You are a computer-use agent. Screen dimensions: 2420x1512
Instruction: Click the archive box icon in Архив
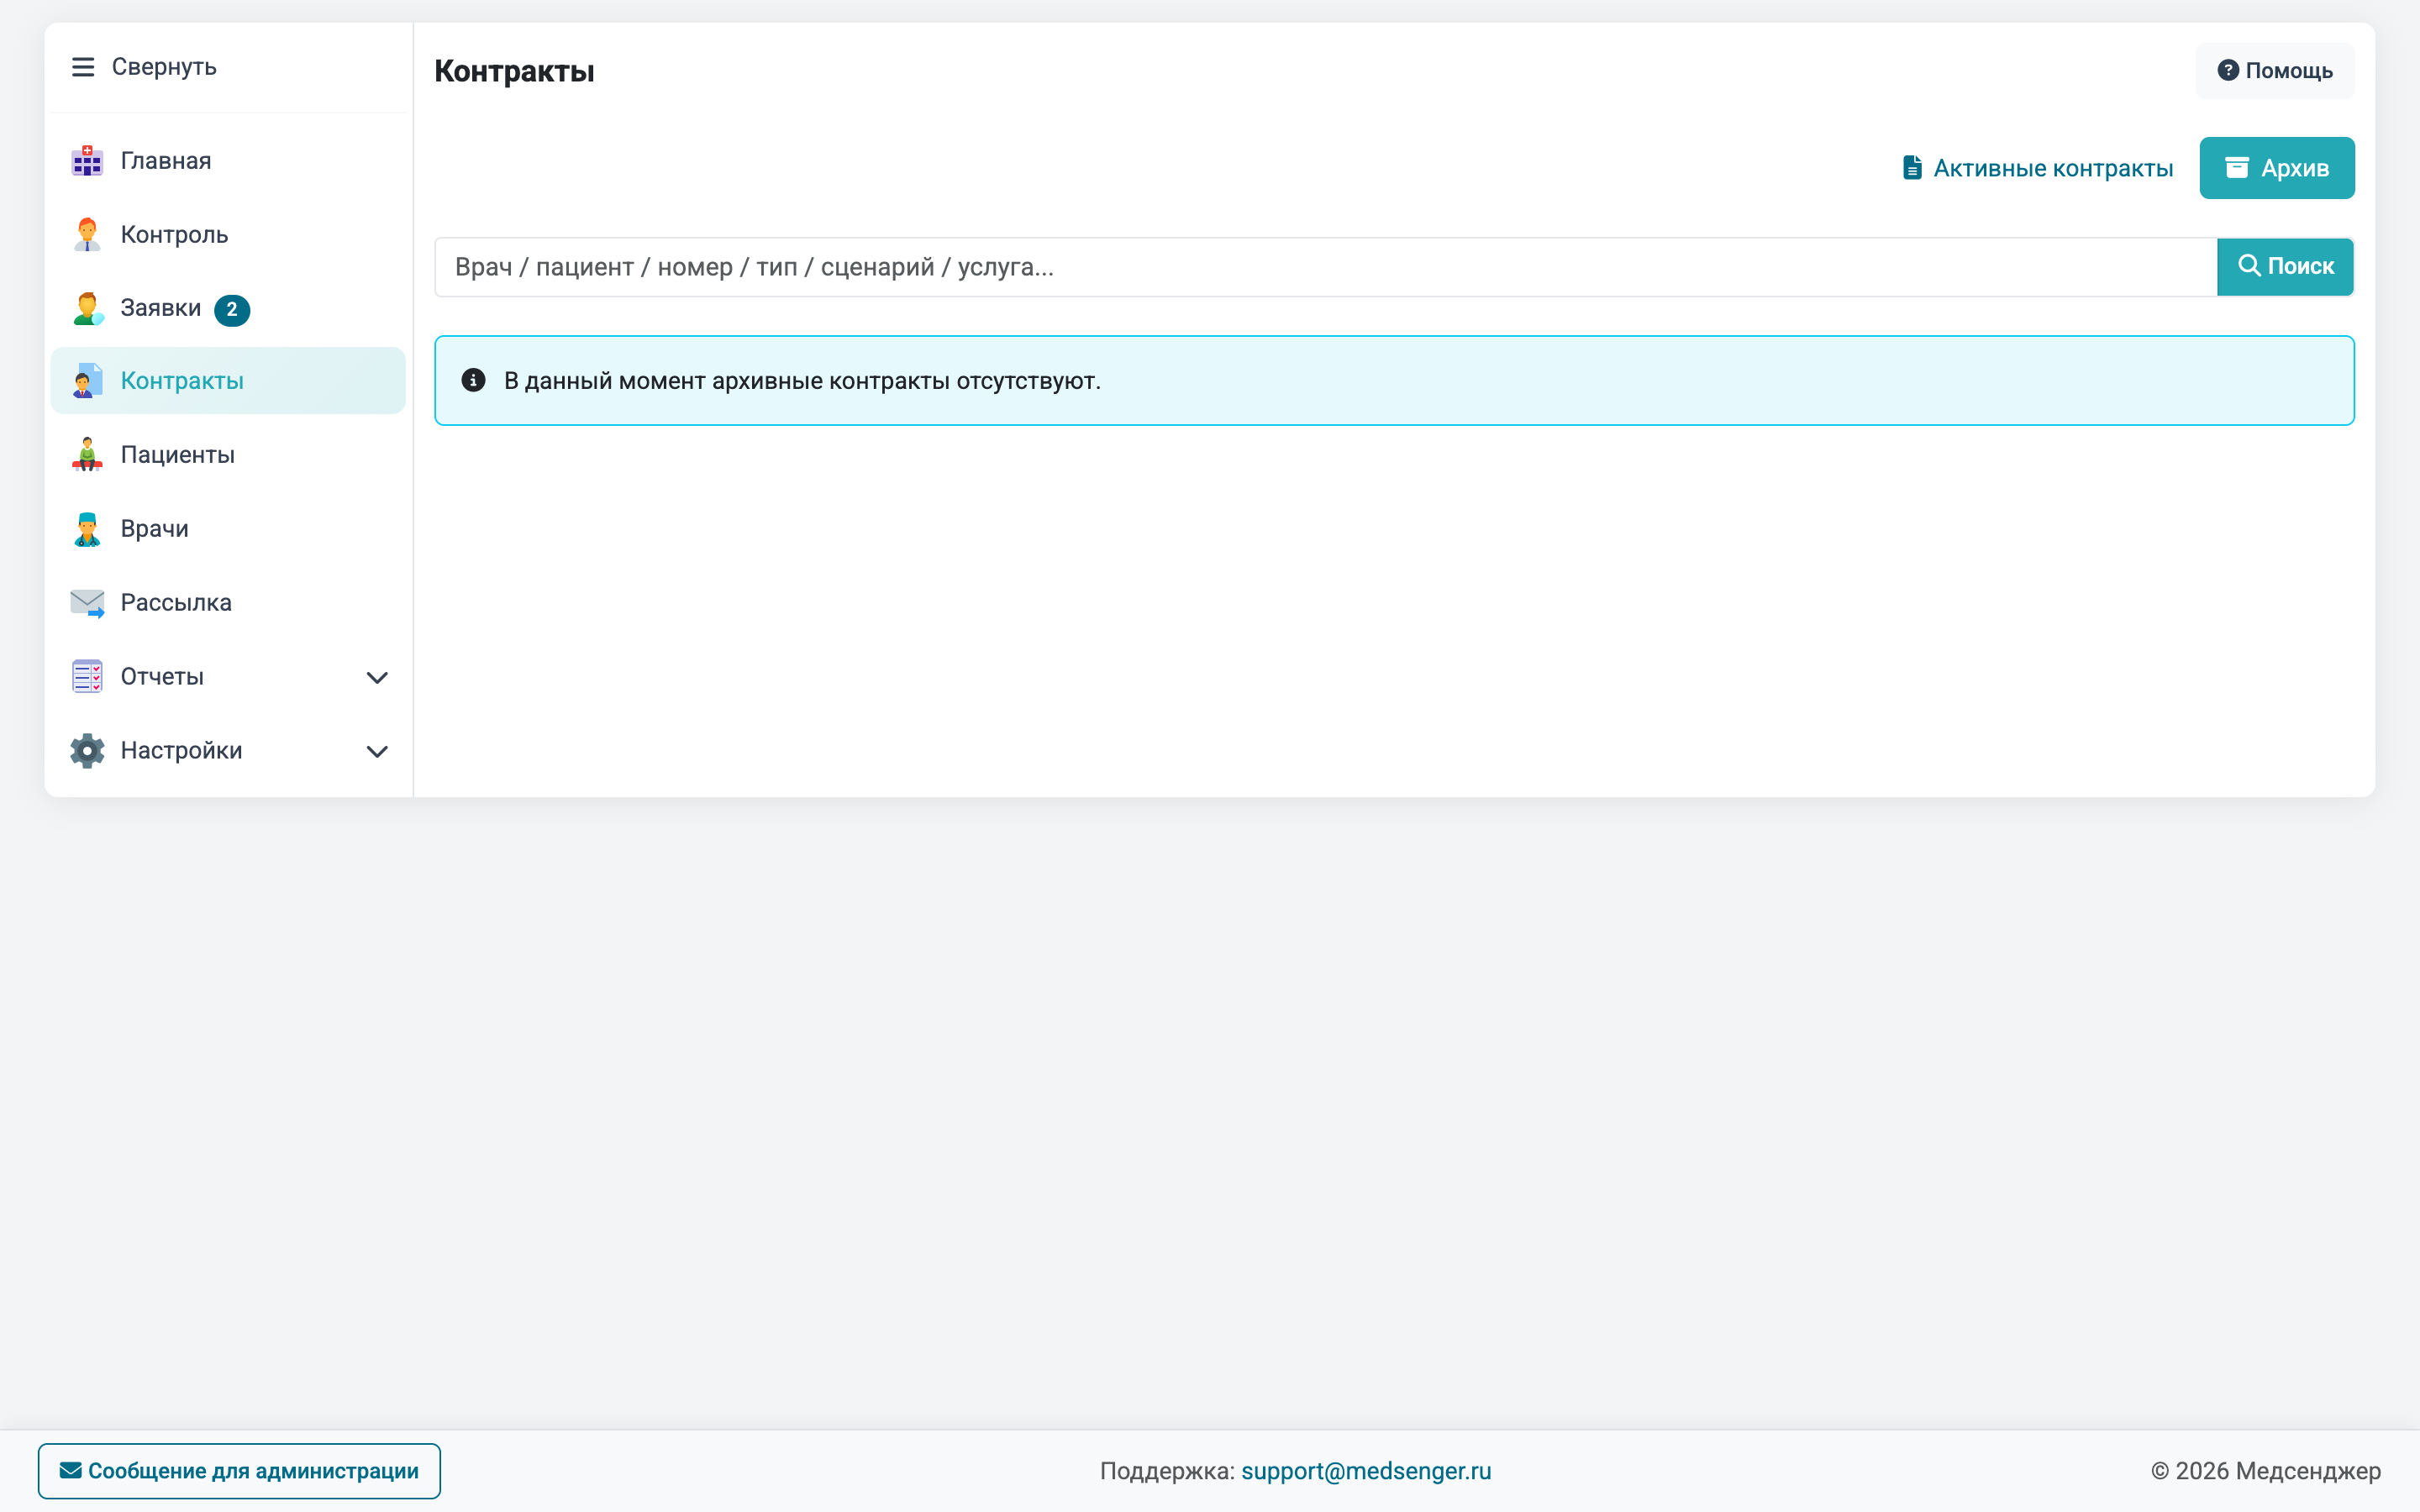click(x=2237, y=167)
